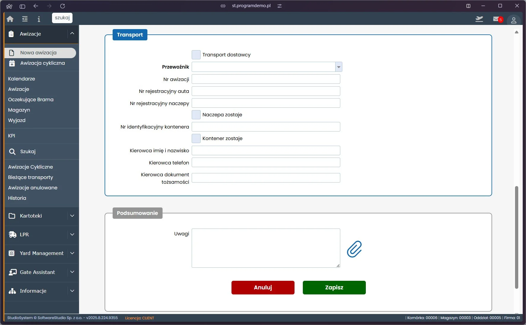This screenshot has height=325, width=526.
Task: Open messages via envelope icon with 5 badge
Action: (496, 19)
